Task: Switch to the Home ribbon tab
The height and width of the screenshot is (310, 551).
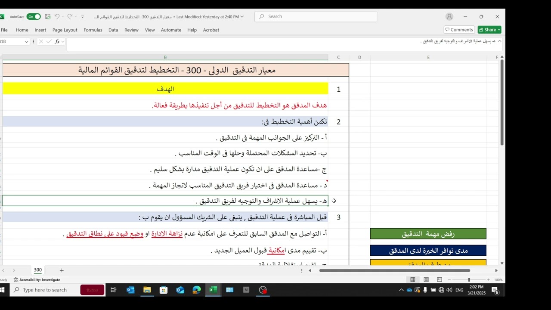Action: click(x=22, y=30)
